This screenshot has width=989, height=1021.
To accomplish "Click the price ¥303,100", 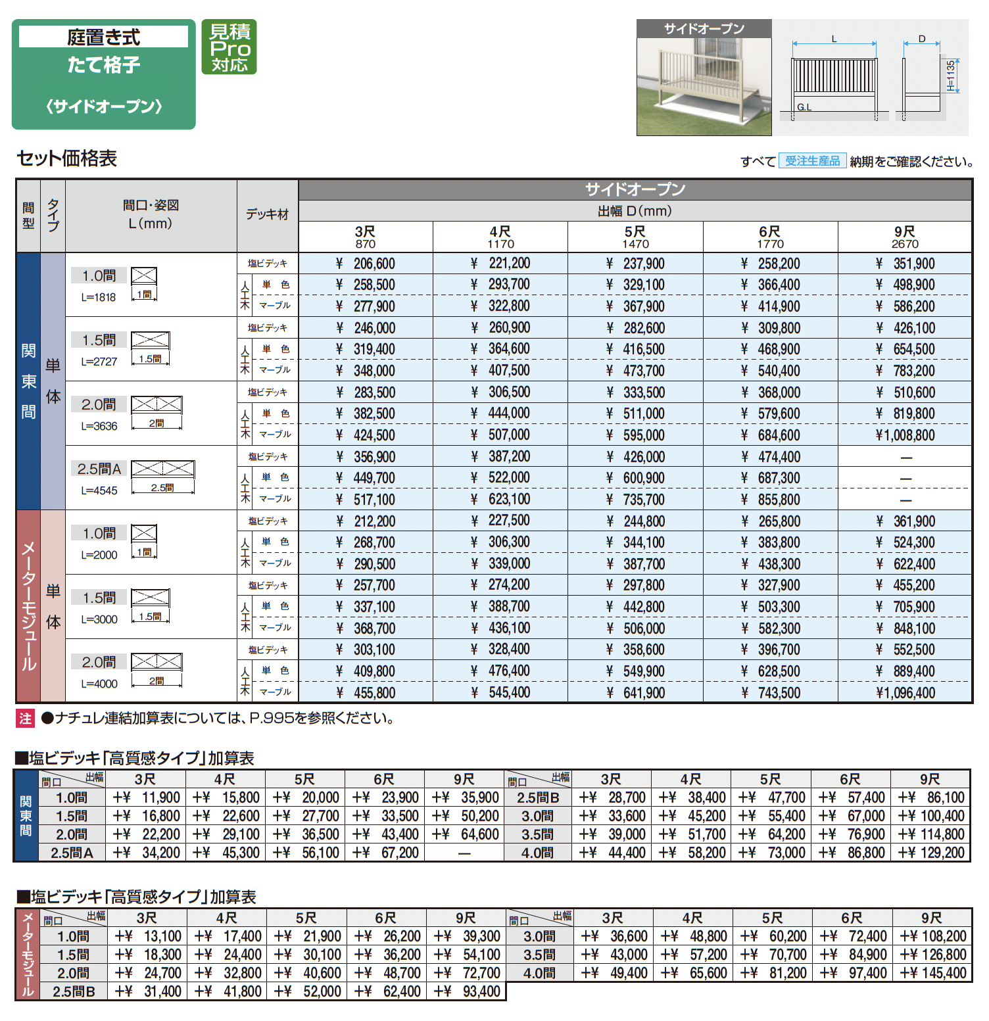I will point(366,650).
